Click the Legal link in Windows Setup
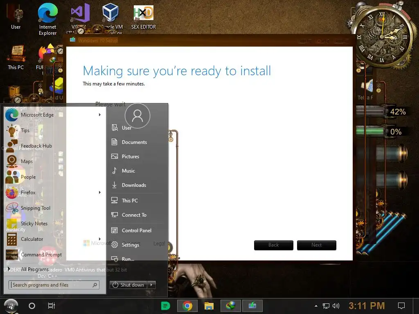The height and width of the screenshot is (314, 419). point(159,243)
